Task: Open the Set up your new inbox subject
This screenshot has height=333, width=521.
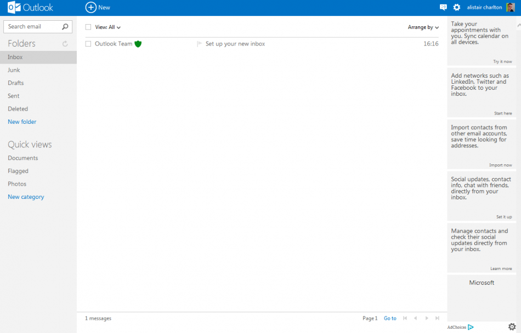Action: 235,44
